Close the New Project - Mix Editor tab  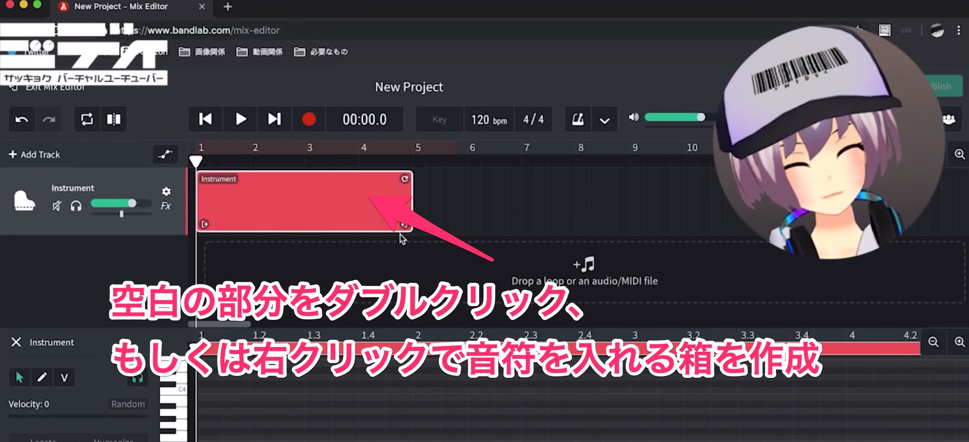click(x=202, y=7)
